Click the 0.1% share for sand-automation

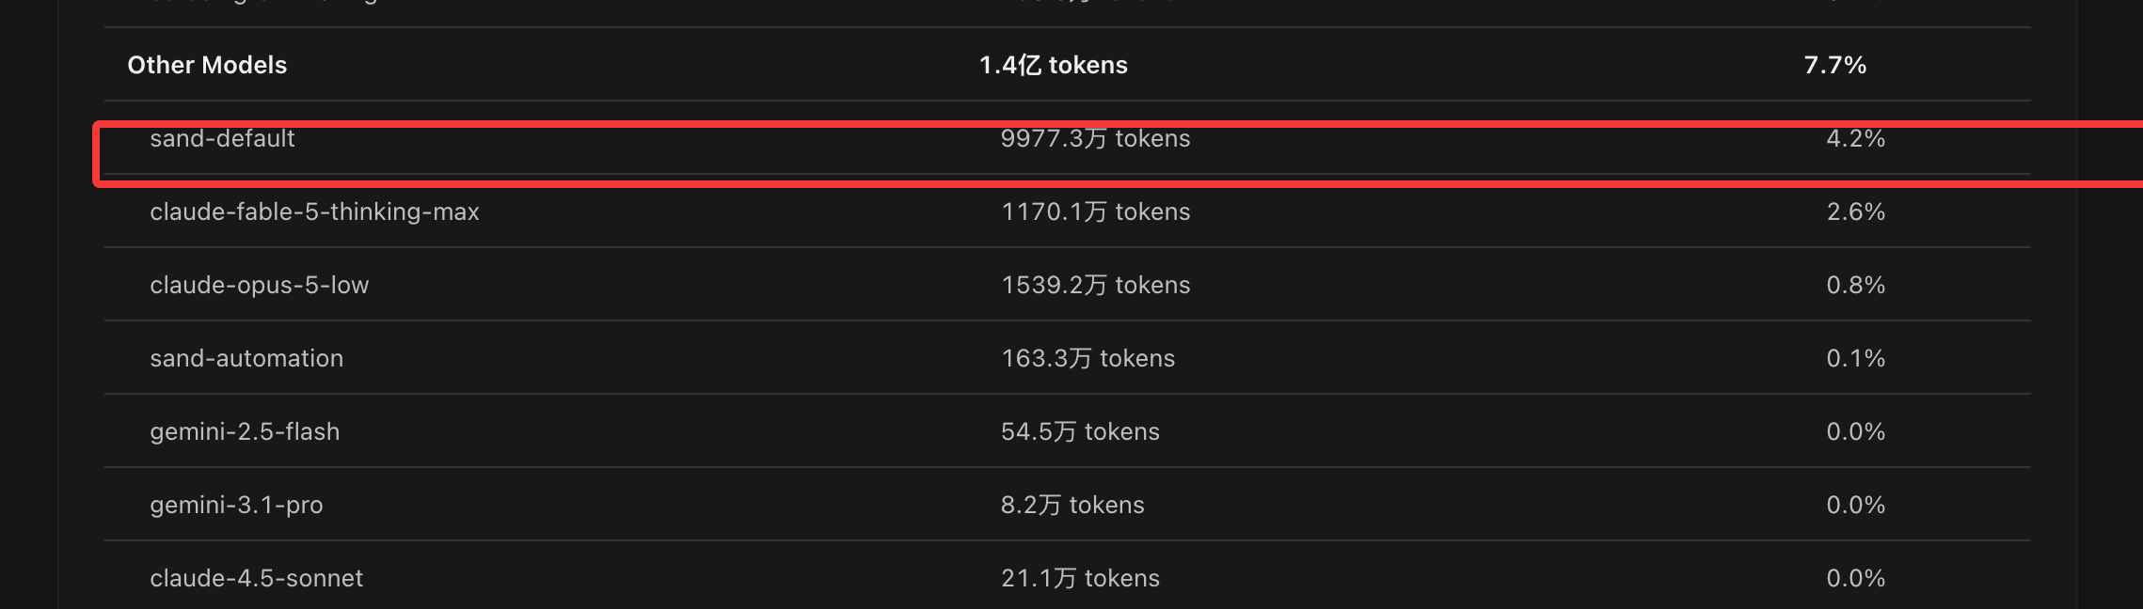[1855, 358]
